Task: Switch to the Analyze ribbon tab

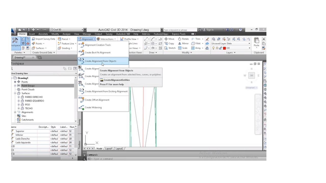Action: coord(66,34)
